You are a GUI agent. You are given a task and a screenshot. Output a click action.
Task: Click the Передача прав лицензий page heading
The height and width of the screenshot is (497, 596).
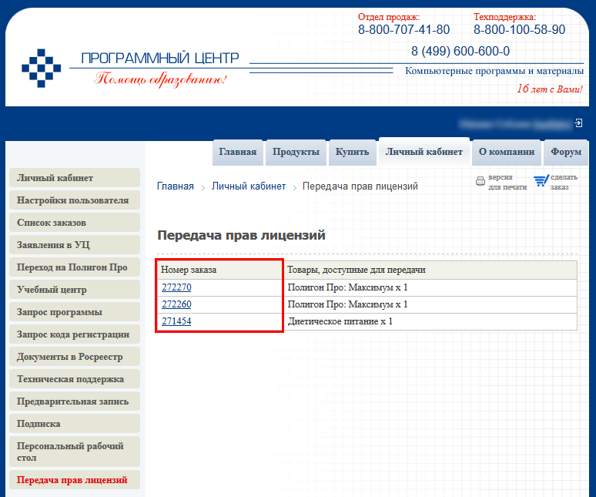click(x=241, y=235)
